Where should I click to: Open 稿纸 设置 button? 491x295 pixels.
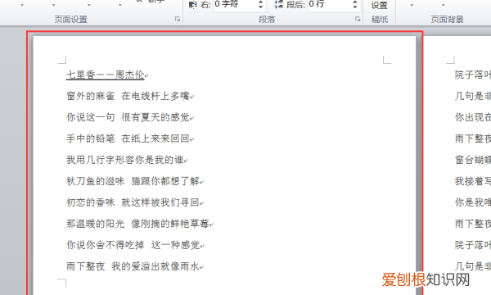[x=379, y=6]
